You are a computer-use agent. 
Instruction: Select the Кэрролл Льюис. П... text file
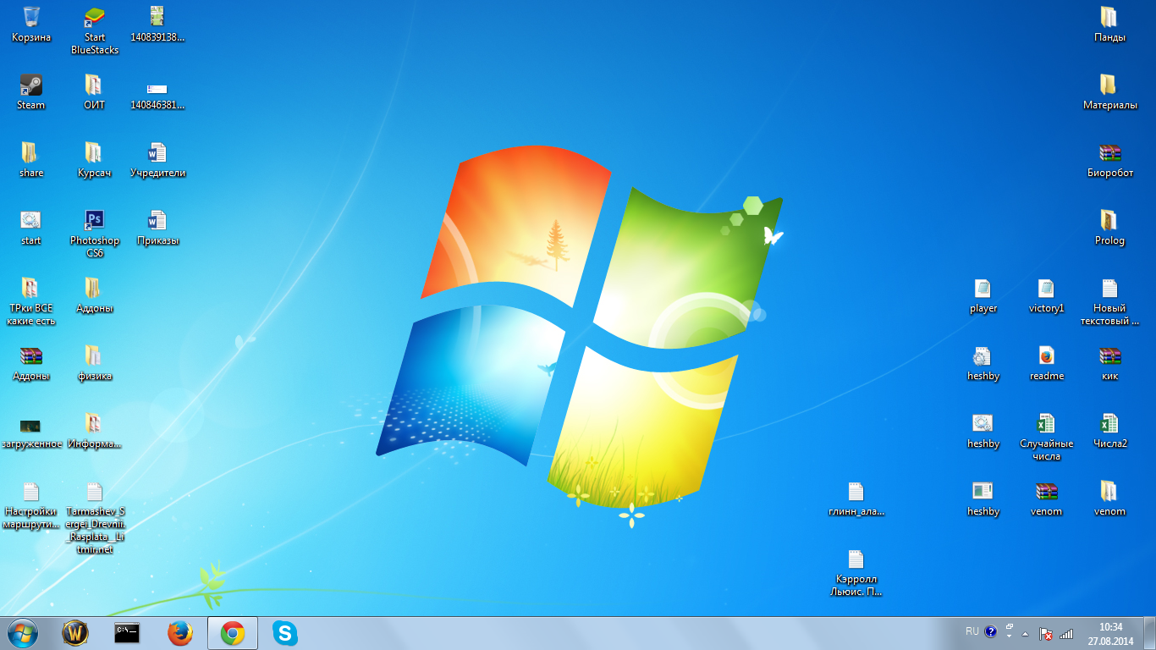[856, 572]
